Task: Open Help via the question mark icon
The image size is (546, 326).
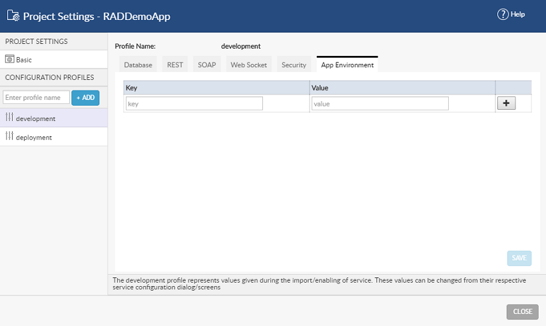Action: pos(503,15)
